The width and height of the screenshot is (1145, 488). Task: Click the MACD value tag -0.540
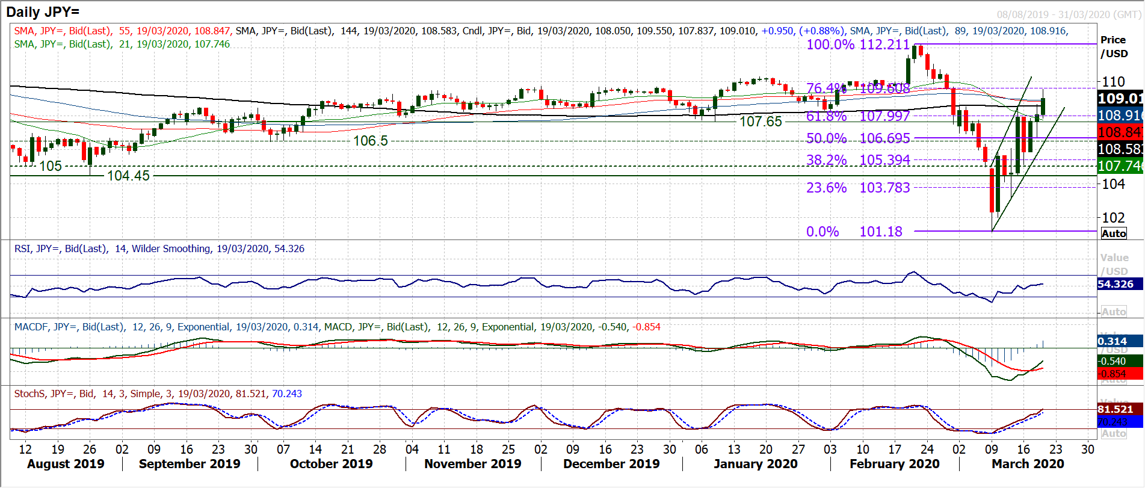(1120, 361)
